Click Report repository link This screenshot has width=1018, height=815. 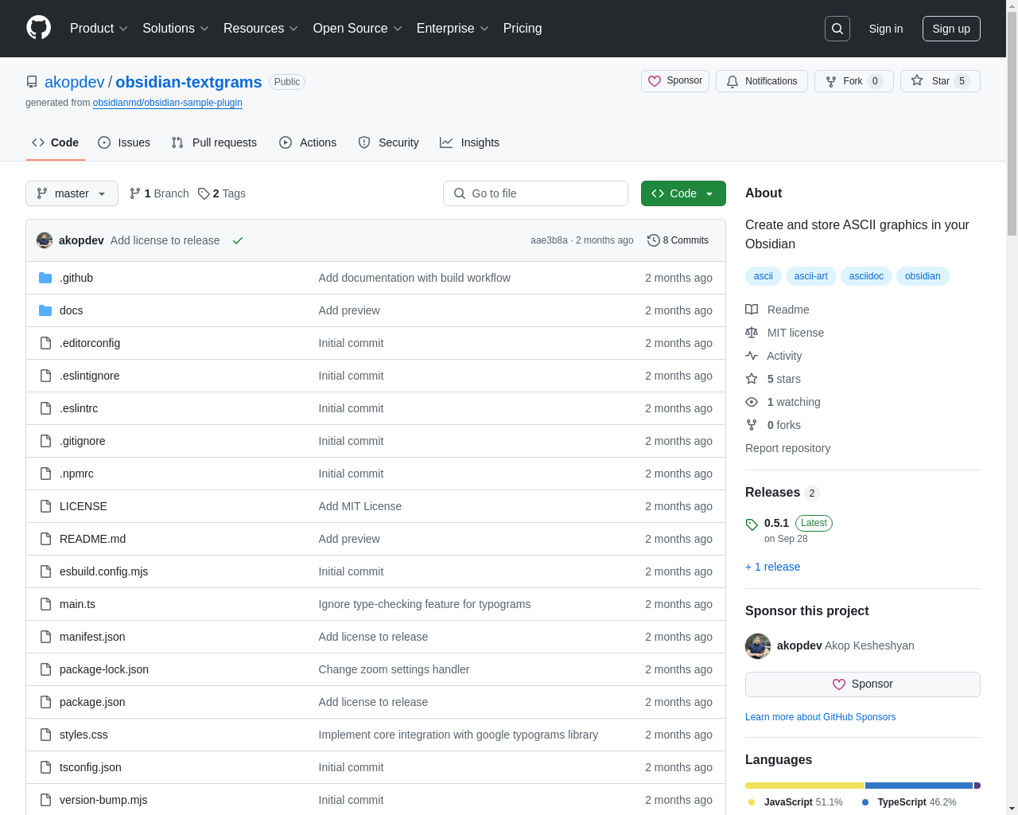(787, 448)
